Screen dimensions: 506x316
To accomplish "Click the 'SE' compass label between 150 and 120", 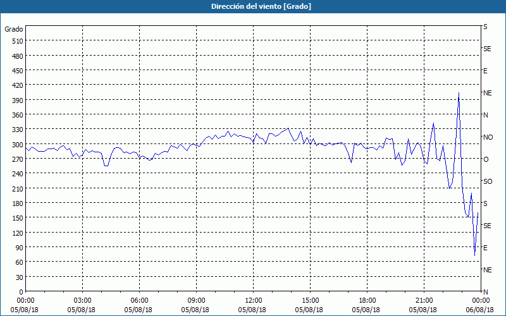I will coord(487,226).
